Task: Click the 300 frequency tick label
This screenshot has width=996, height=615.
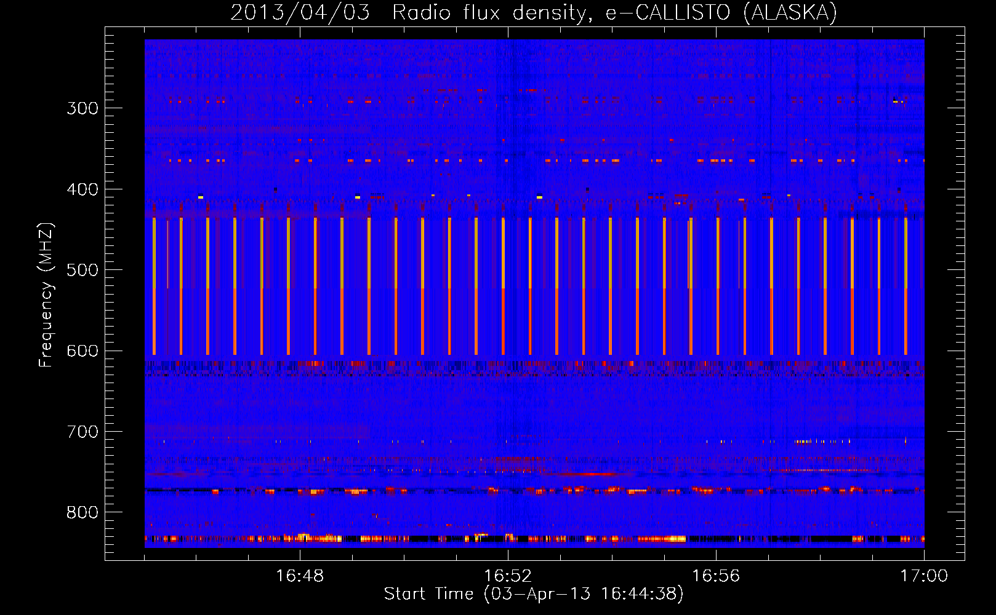Action: coord(82,108)
